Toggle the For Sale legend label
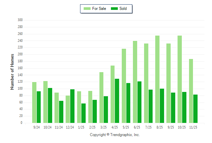This screenshot has height=143, width=212. (99, 9)
